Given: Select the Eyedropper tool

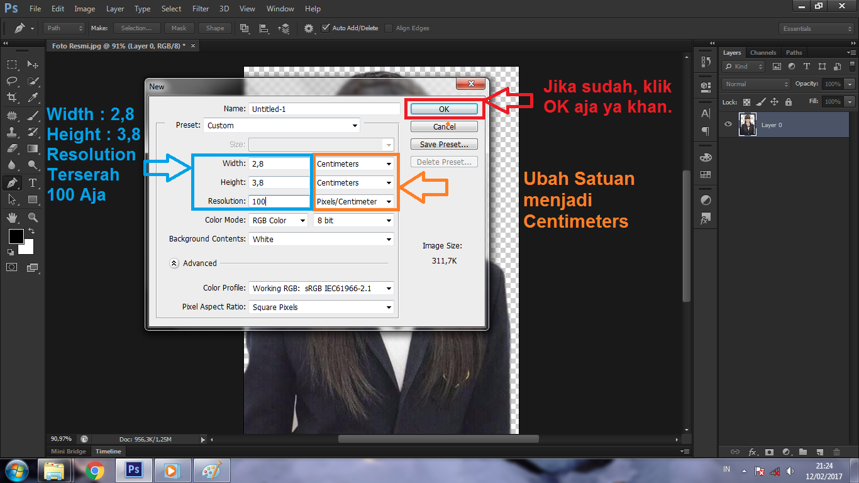Looking at the screenshot, I should [33, 97].
